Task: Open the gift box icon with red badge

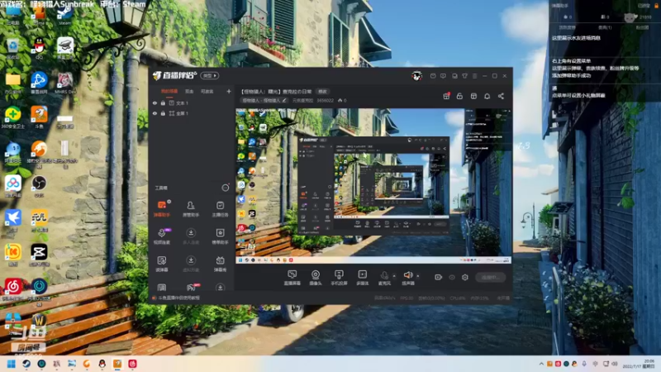Action: (x=446, y=96)
